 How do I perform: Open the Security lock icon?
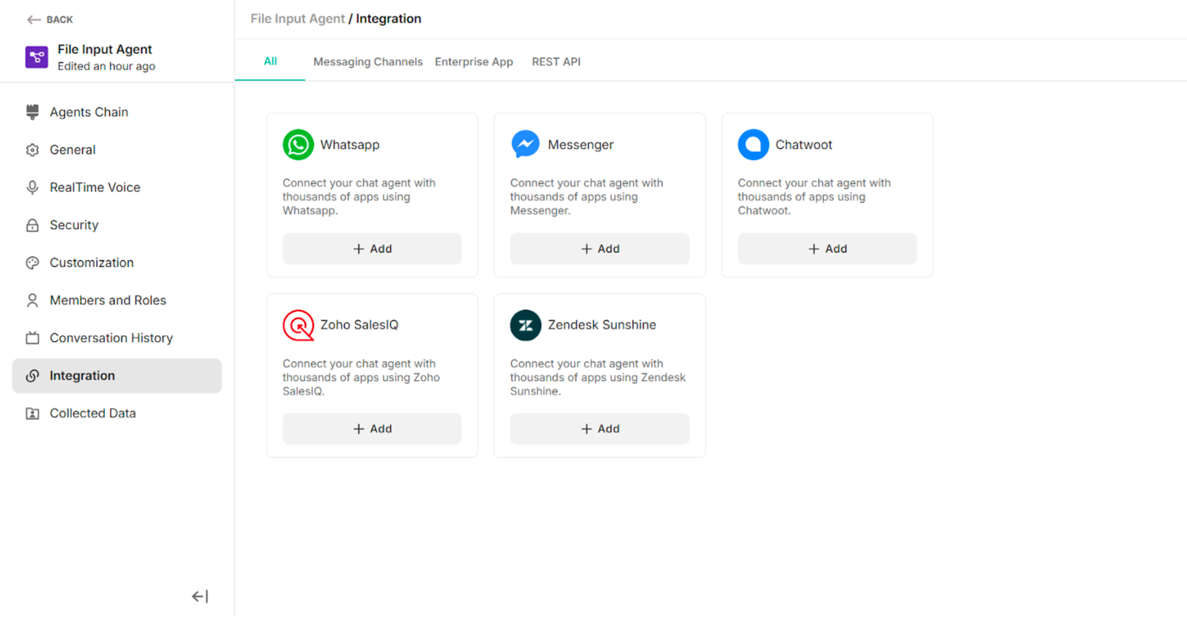[32, 225]
